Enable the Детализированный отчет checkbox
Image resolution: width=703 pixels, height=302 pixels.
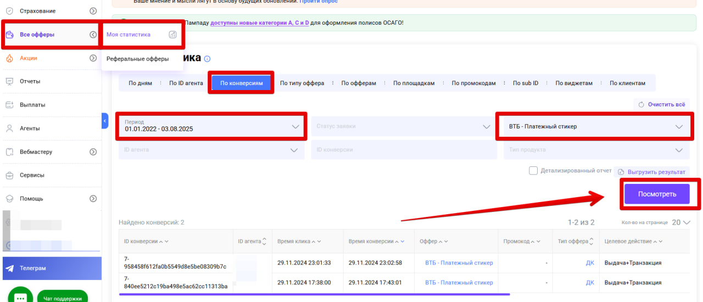tap(533, 171)
